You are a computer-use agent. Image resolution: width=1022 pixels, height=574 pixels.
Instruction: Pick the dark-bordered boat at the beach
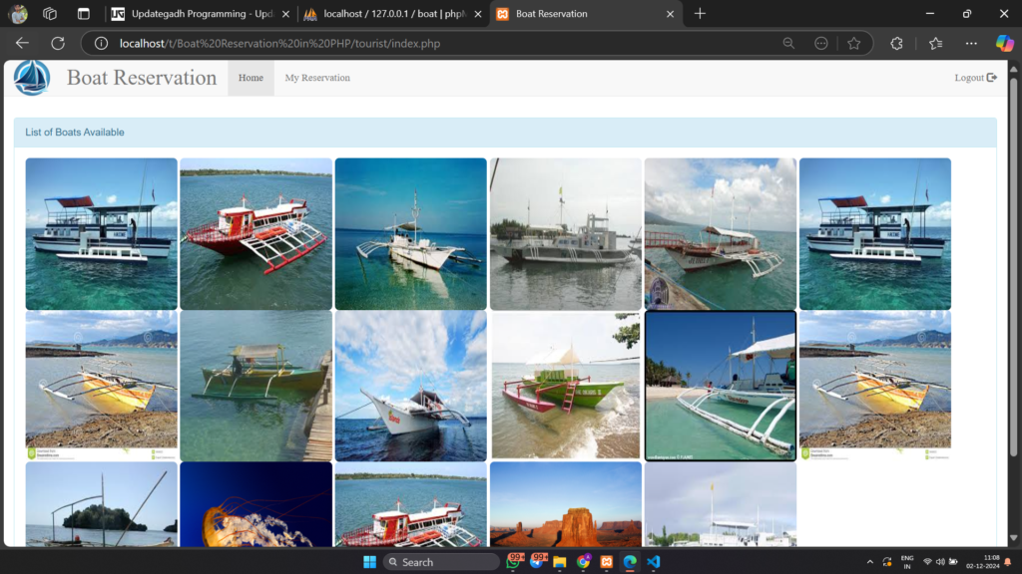(721, 386)
